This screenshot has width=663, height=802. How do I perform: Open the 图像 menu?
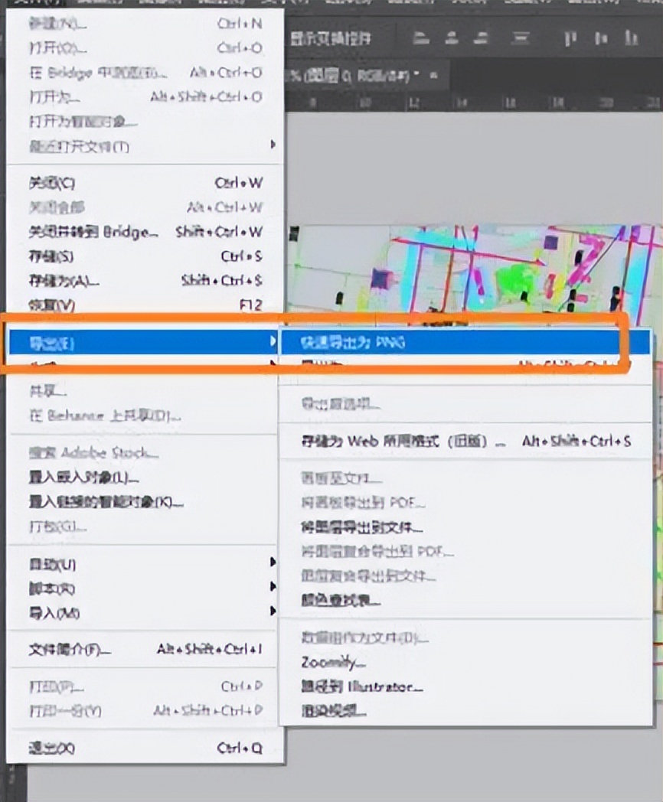click(x=157, y=5)
